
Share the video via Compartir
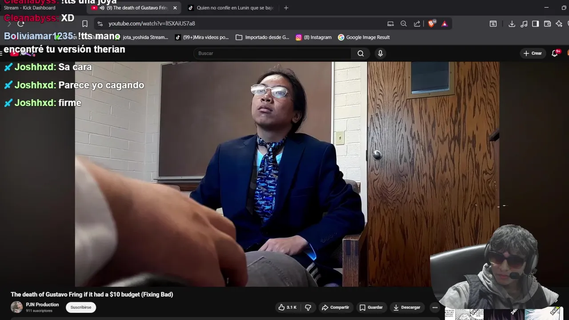point(336,307)
